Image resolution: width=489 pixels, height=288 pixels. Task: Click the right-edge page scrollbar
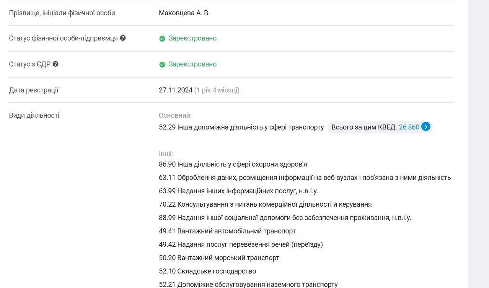[x=486, y=144]
